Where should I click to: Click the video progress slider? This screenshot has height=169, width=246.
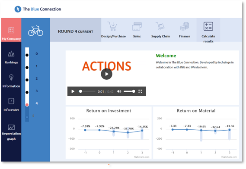coord(87,91)
